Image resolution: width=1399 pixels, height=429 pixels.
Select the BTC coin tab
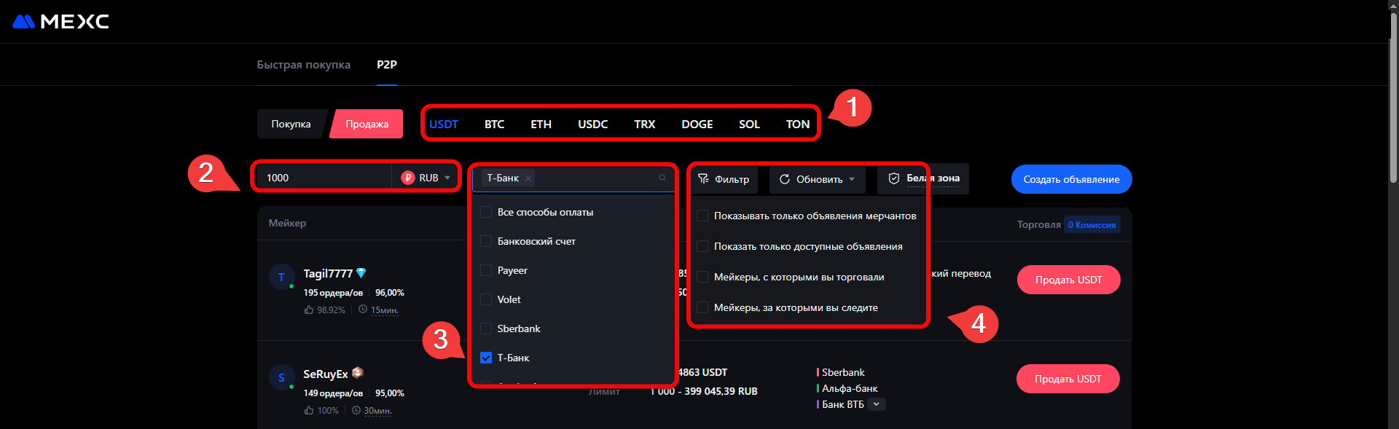tap(494, 125)
